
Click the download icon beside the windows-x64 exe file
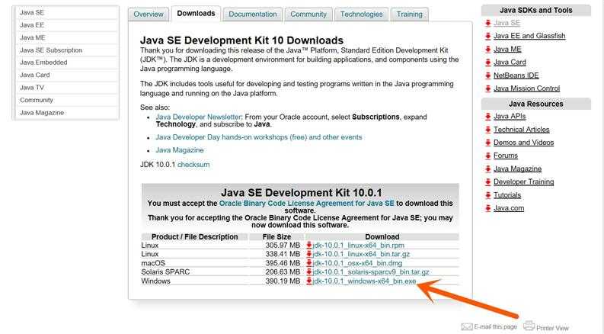[309, 281]
